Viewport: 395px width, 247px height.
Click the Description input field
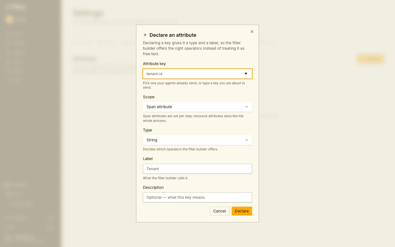coord(198,197)
